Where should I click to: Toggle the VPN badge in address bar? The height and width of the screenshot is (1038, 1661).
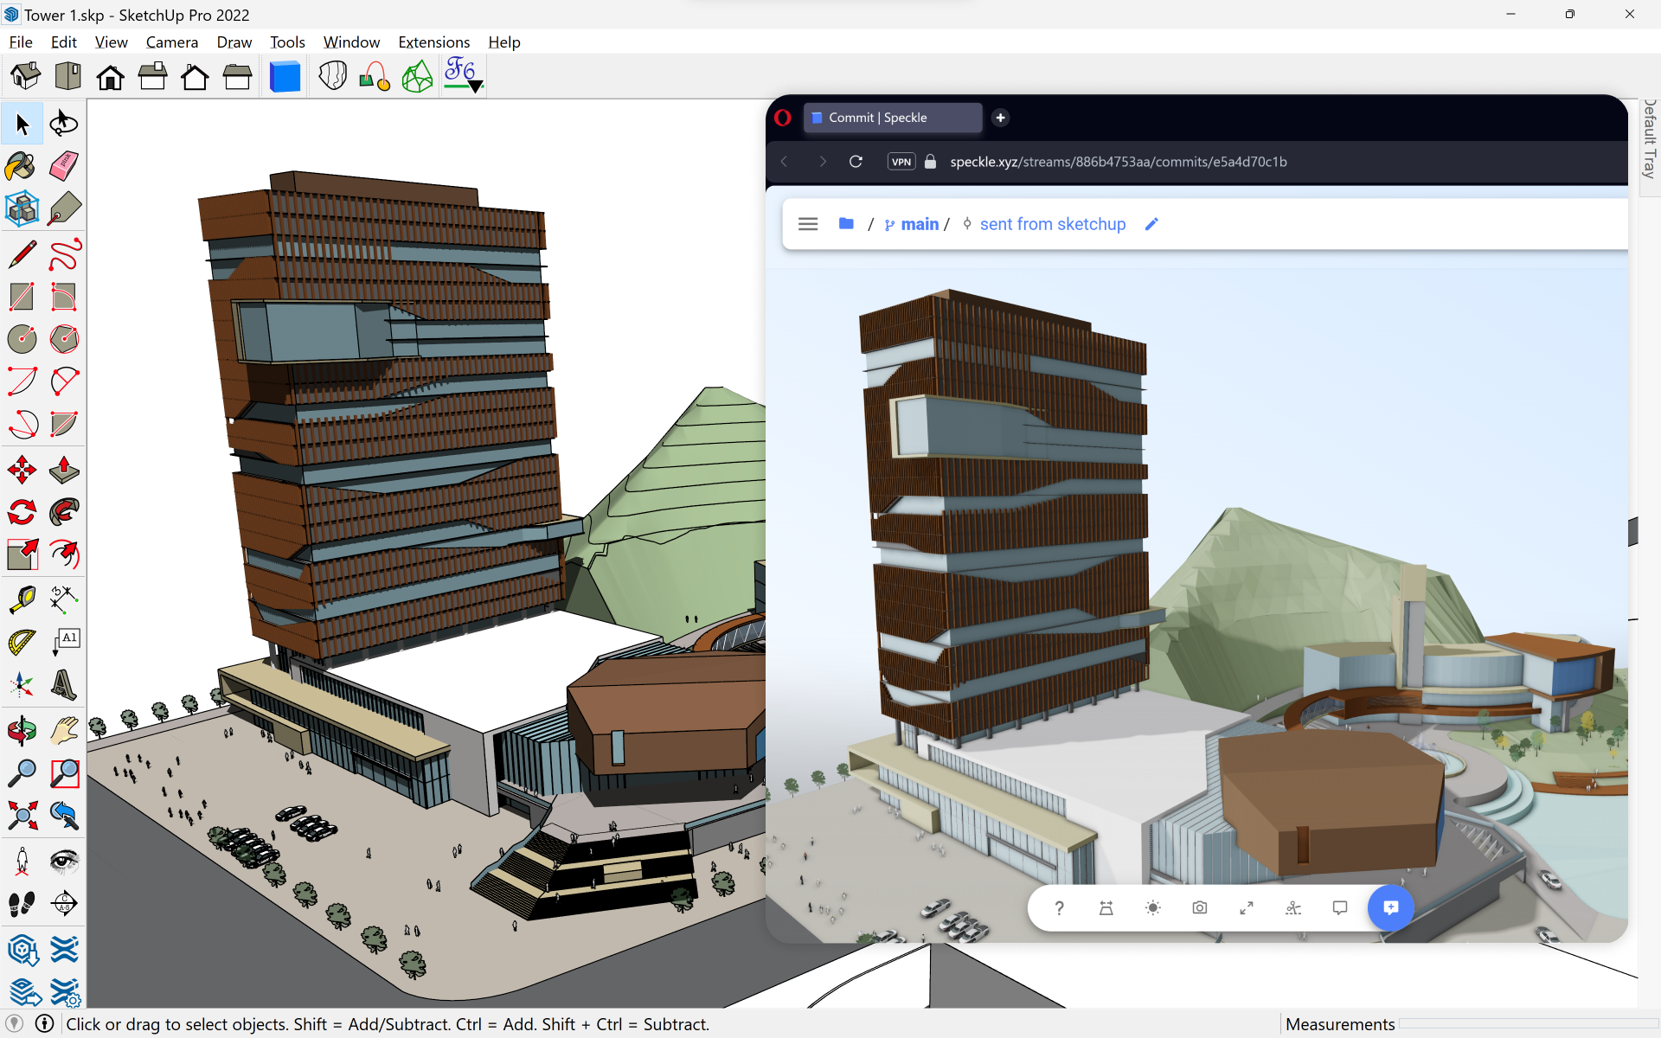coord(901,162)
